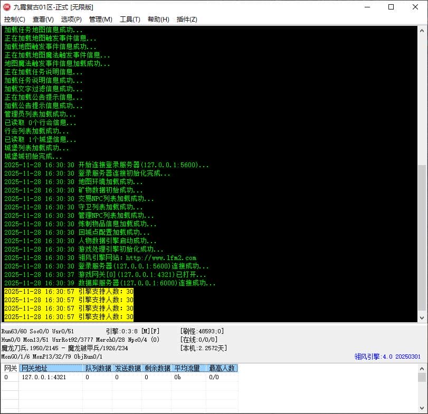The image size is (428, 414).
Task: Click gateway table scroll-up arrow
Action: [422, 369]
